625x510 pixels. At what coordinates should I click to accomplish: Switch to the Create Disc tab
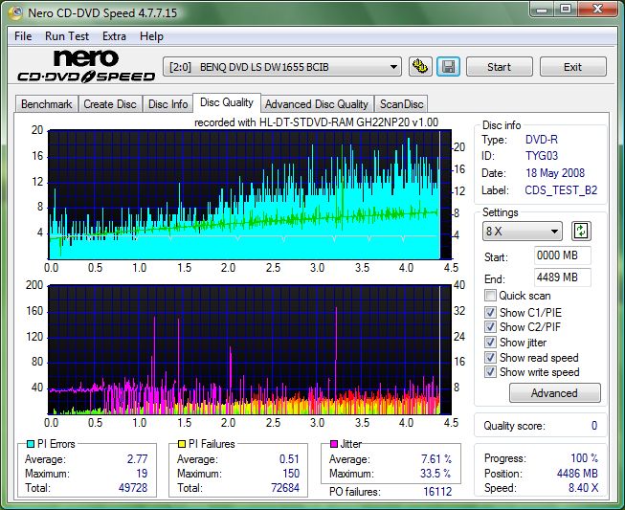tap(110, 104)
